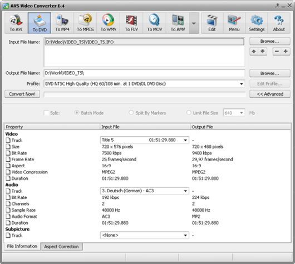The image size is (295, 264).
Task: Open the Subpicture Track None dropdown
Action: point(185,235)
